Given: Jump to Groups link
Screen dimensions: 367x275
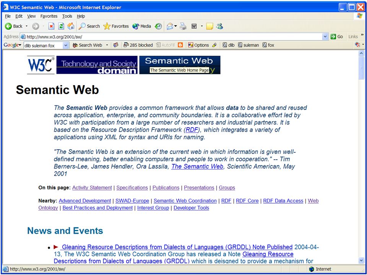Looking at the screenshot, I should [x=227, y=188].
